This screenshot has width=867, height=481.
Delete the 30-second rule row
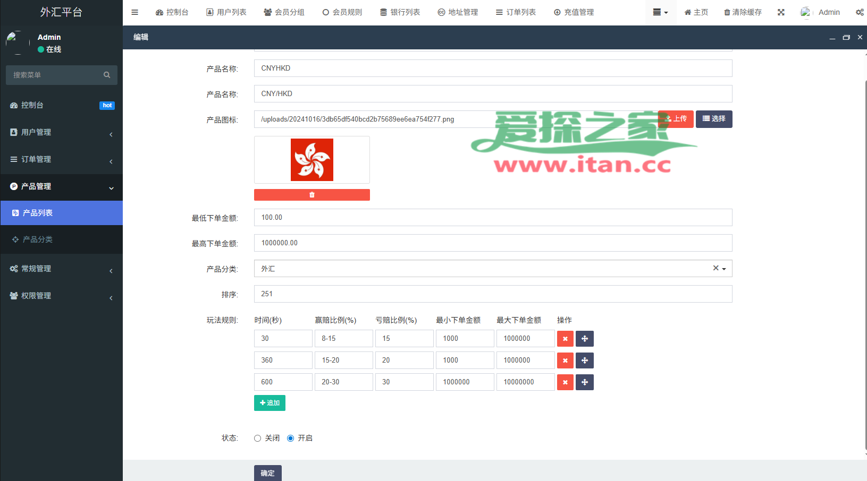[565, 339]
